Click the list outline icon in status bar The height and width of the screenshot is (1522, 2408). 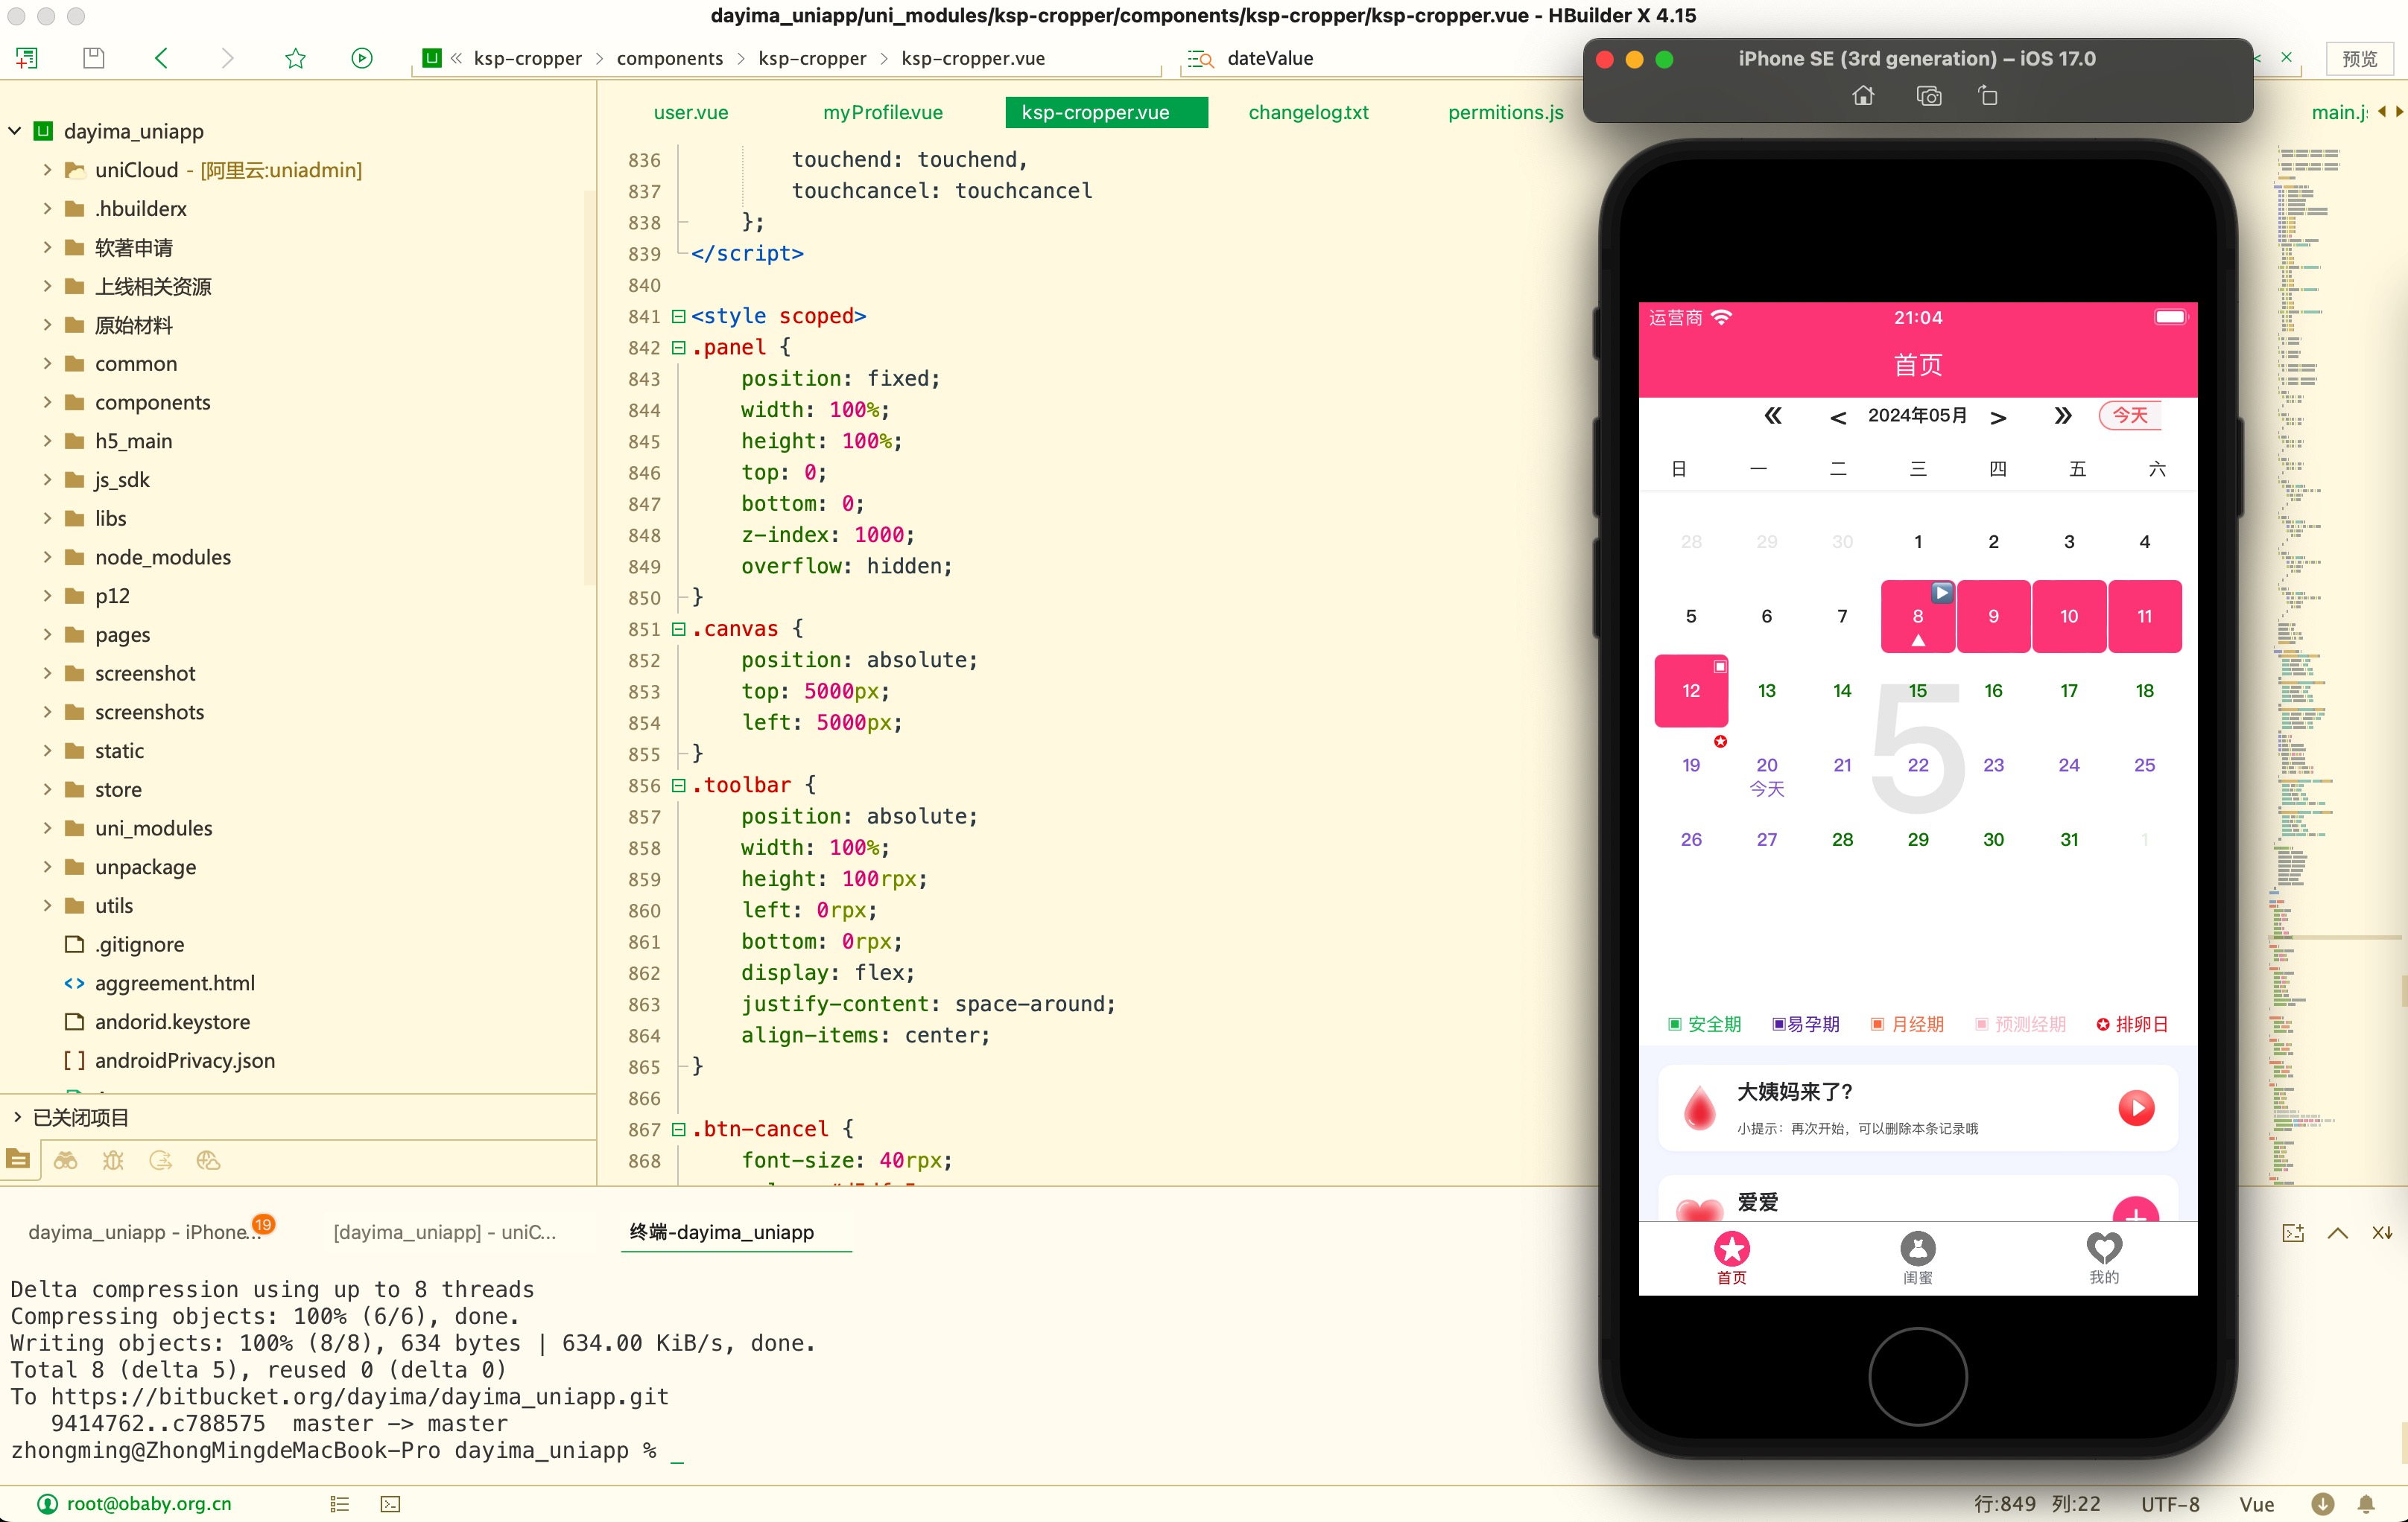[340, 1504]
